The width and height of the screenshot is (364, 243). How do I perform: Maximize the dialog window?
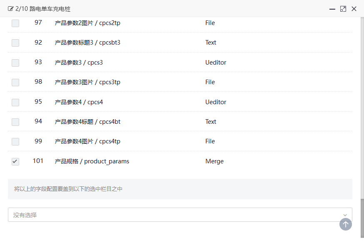[343, 9]
